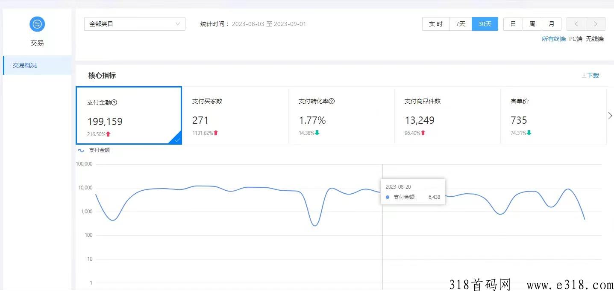The width and height of the screenshot is (614, 291).
Task: Click the download icon next to 下载
Action: point(584,76)
